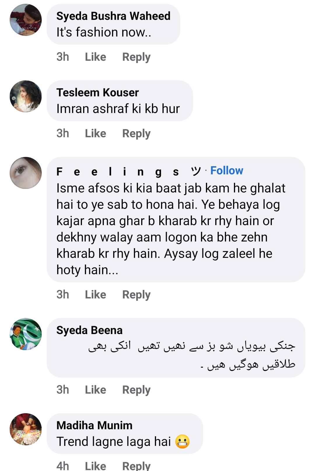Screen dimensions: 315x471
Task: Open Syeda Bushra Waheed's profile name
Action: pyautogui.click(x=114, y=16)
